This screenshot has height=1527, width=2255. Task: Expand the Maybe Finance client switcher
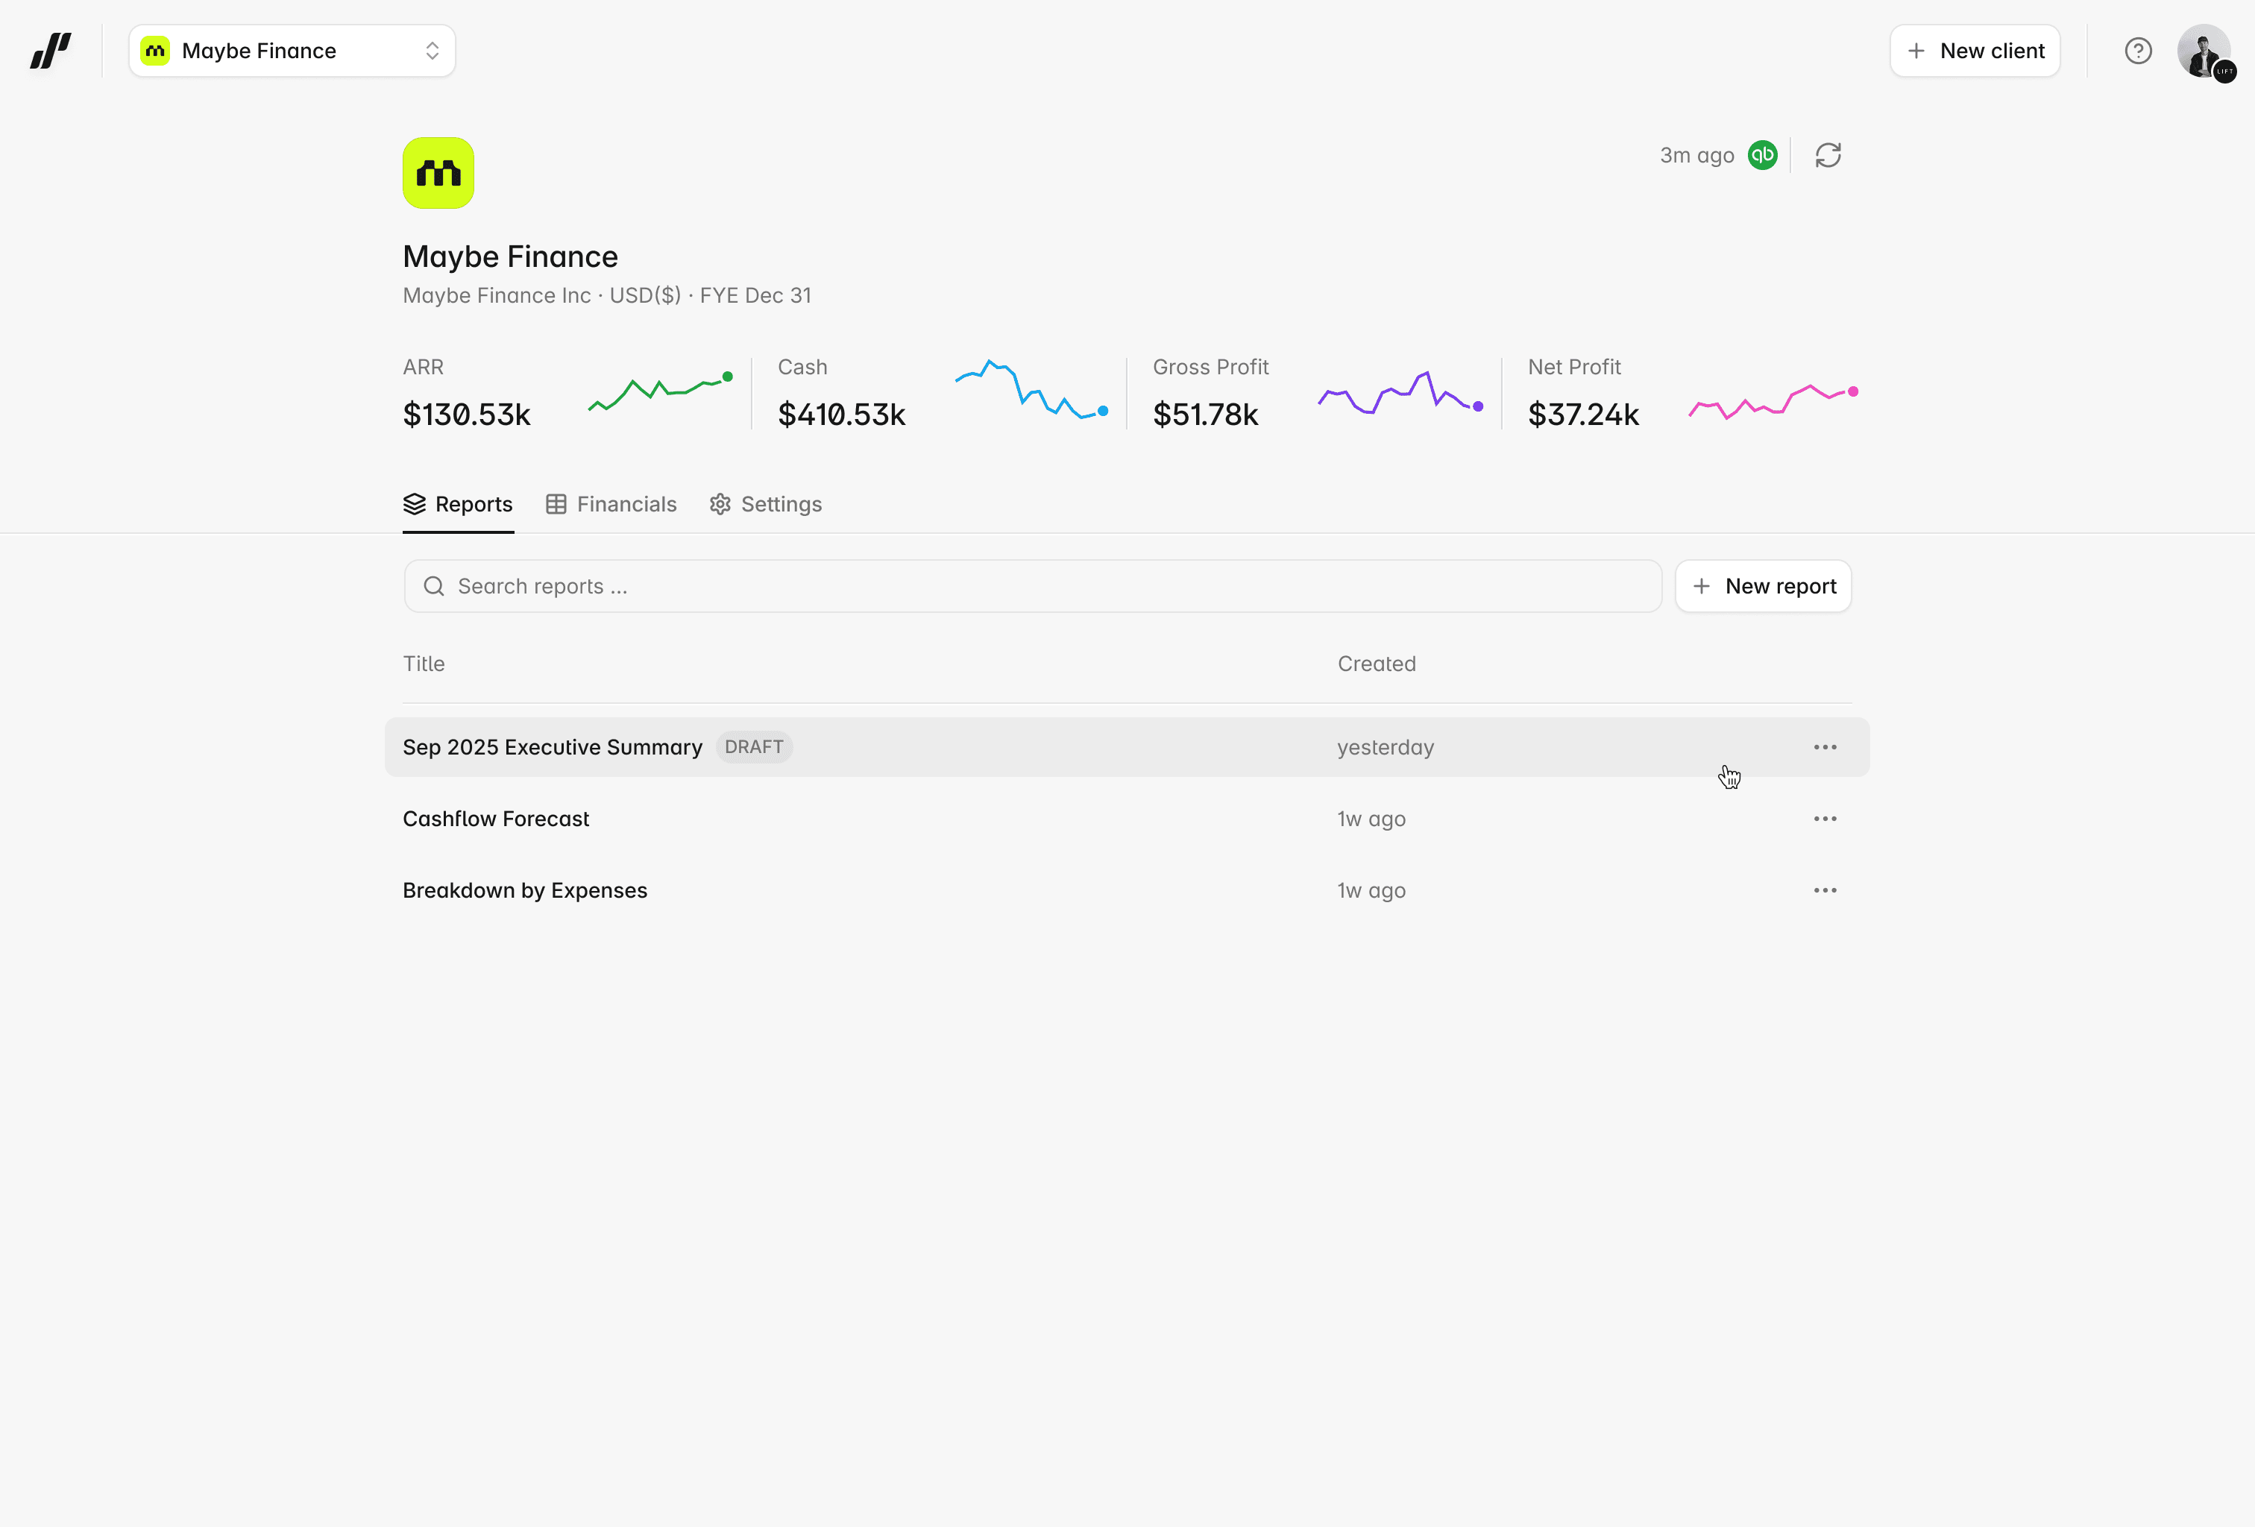[291, 51]
